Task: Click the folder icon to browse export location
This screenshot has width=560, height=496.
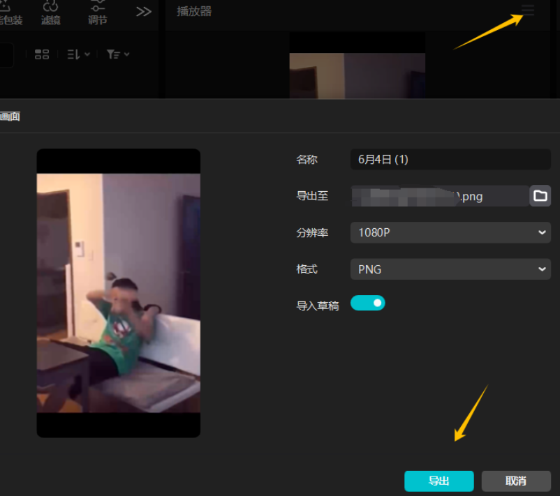Action: 540,196
